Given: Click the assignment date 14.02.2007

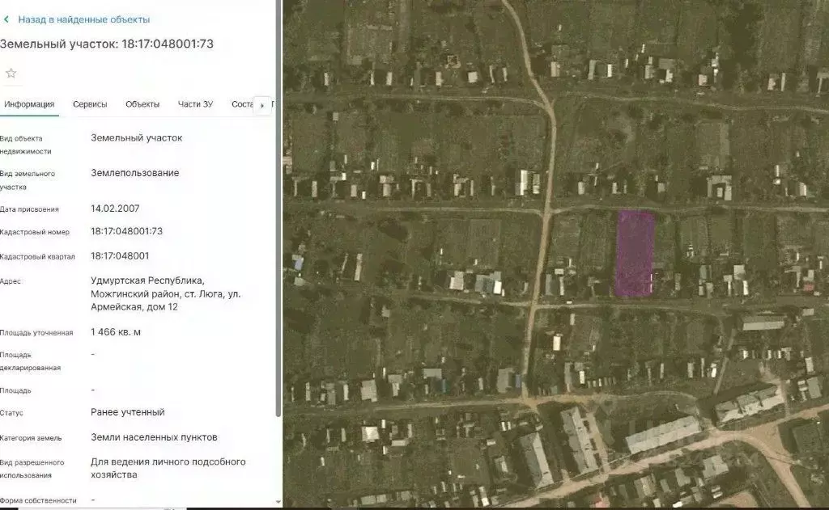Looking at the screenshot, I should (115, 209).
